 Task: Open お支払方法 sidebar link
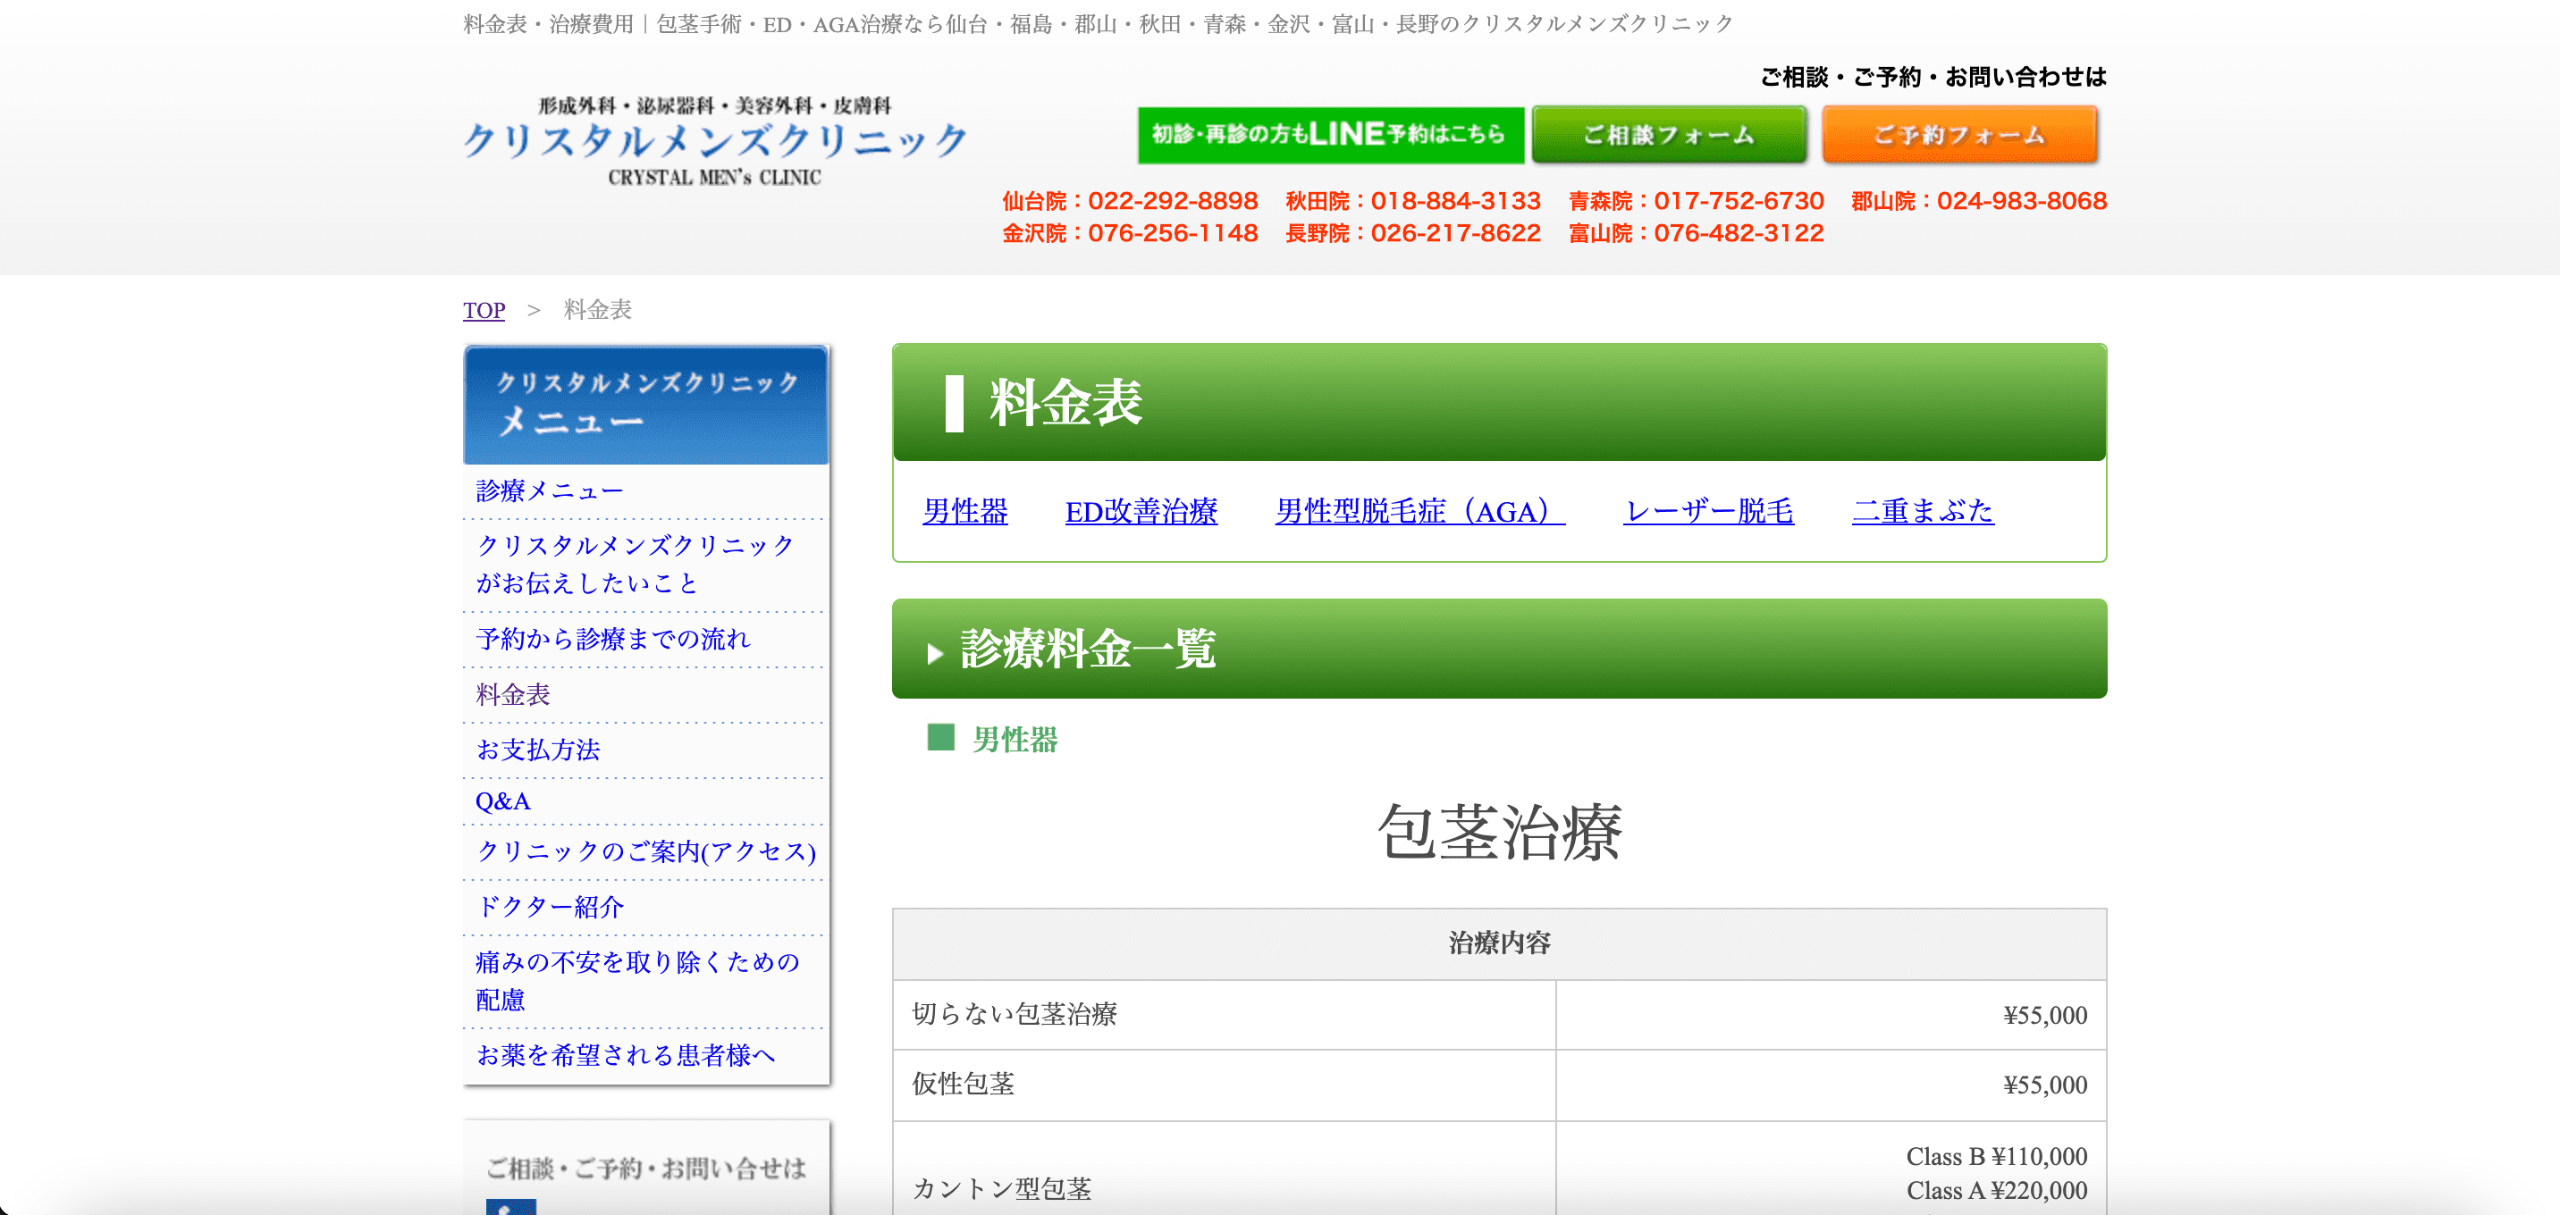click(x=536, y=750)
